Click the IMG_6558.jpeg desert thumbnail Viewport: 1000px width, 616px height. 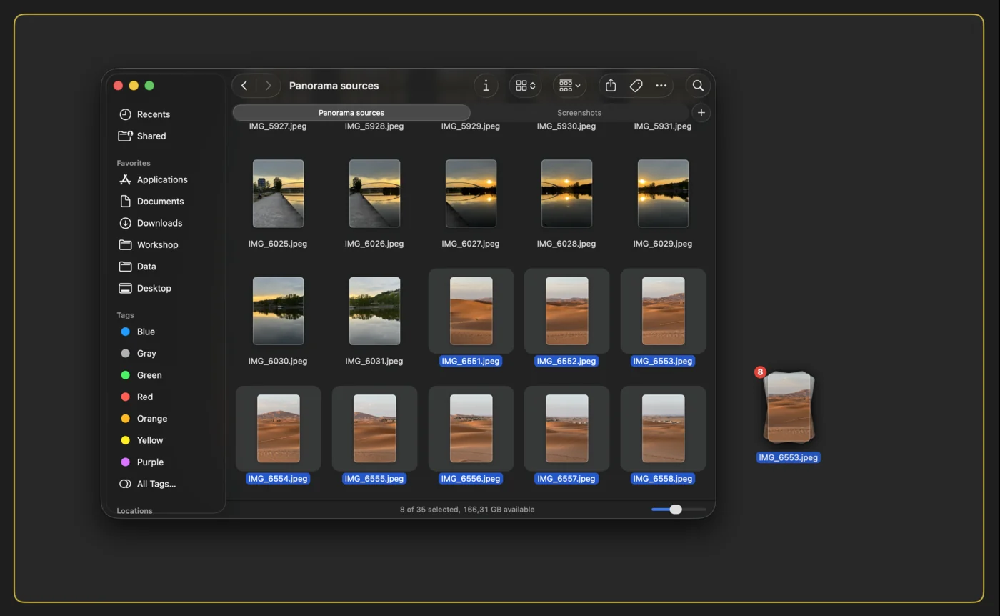pyautogui.click(x=663, y=429)
